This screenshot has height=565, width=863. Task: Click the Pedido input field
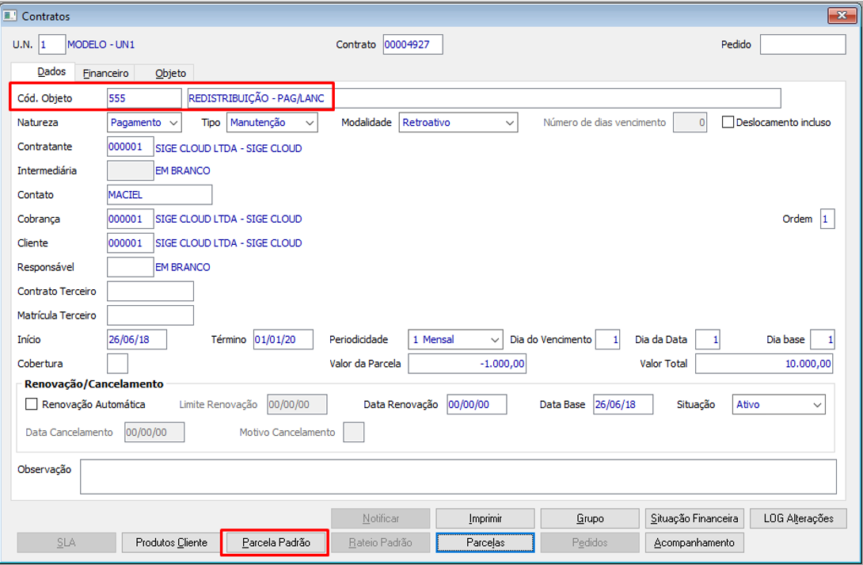pos(803,44)
